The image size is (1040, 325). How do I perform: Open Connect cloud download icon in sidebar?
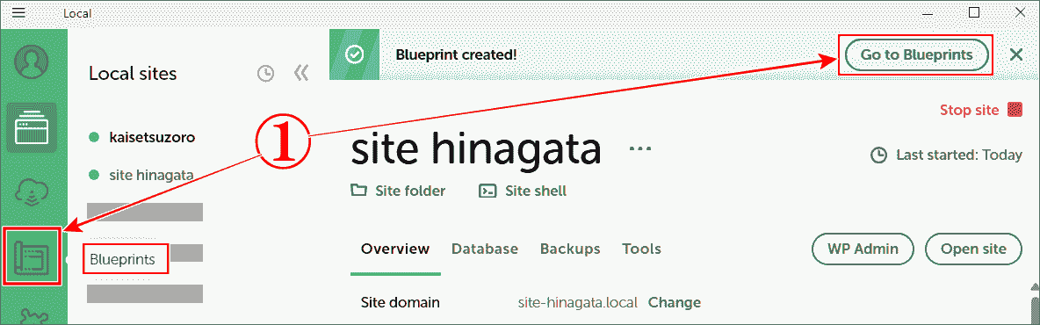[32, 193]
